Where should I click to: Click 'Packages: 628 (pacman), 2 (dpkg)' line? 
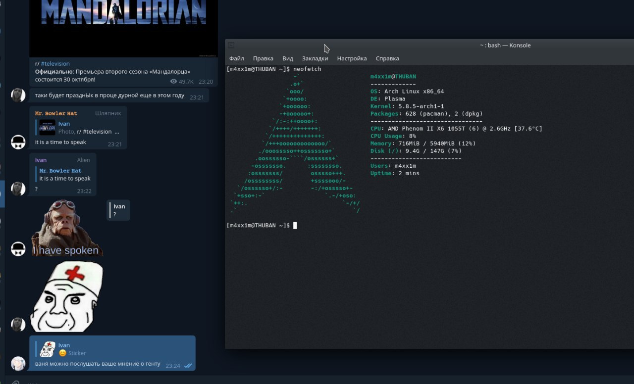point(426,114)
